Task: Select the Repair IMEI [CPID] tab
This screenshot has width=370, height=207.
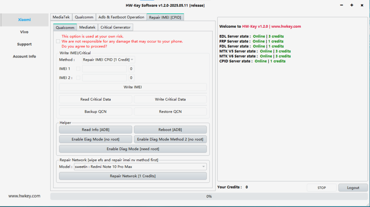Action: [165, 17]
